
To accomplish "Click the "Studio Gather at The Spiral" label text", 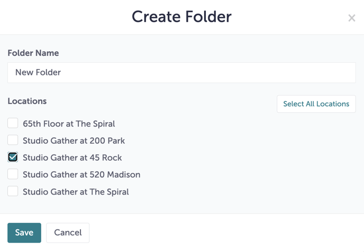I will pyautogui.click(x=76, y=192).
